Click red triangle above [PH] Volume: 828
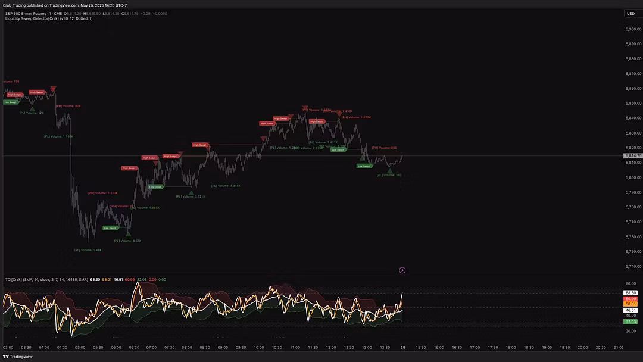Viewport: 643px width, 362px height. point(53,89)
